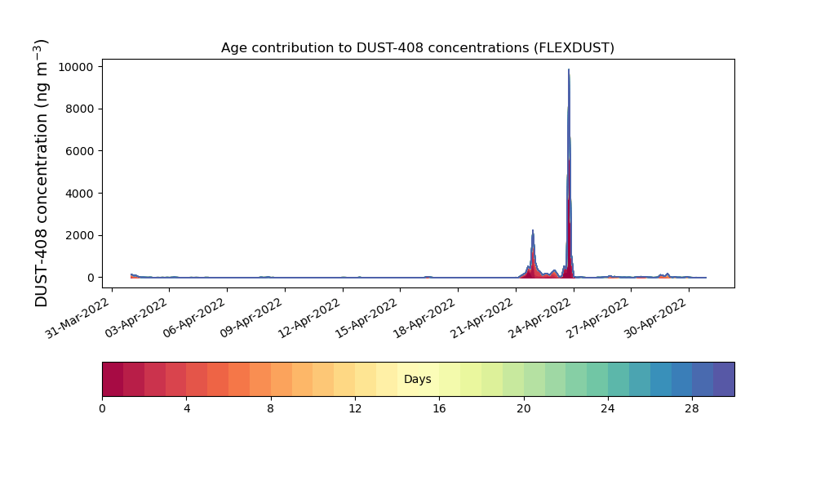816x490 pixels.
Task: Click the DUST-408 concentration y-axis label
Action: (42, 173)
